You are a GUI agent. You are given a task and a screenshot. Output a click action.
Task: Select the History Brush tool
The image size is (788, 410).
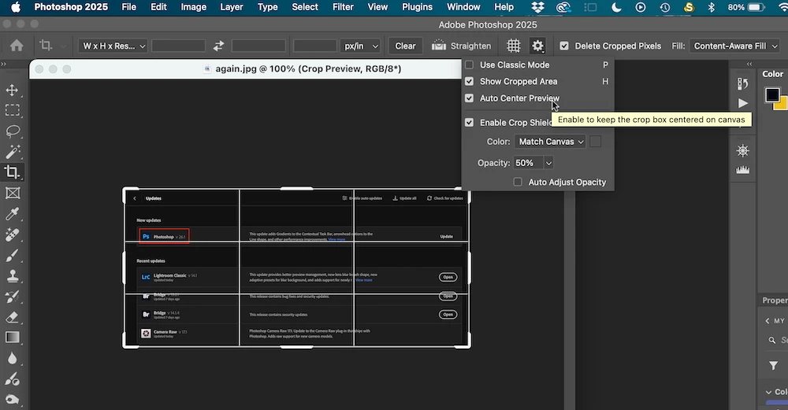(12, 297)
